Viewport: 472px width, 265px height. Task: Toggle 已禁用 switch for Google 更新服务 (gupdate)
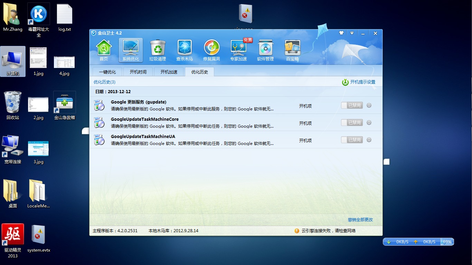click(x=352, y=105)
